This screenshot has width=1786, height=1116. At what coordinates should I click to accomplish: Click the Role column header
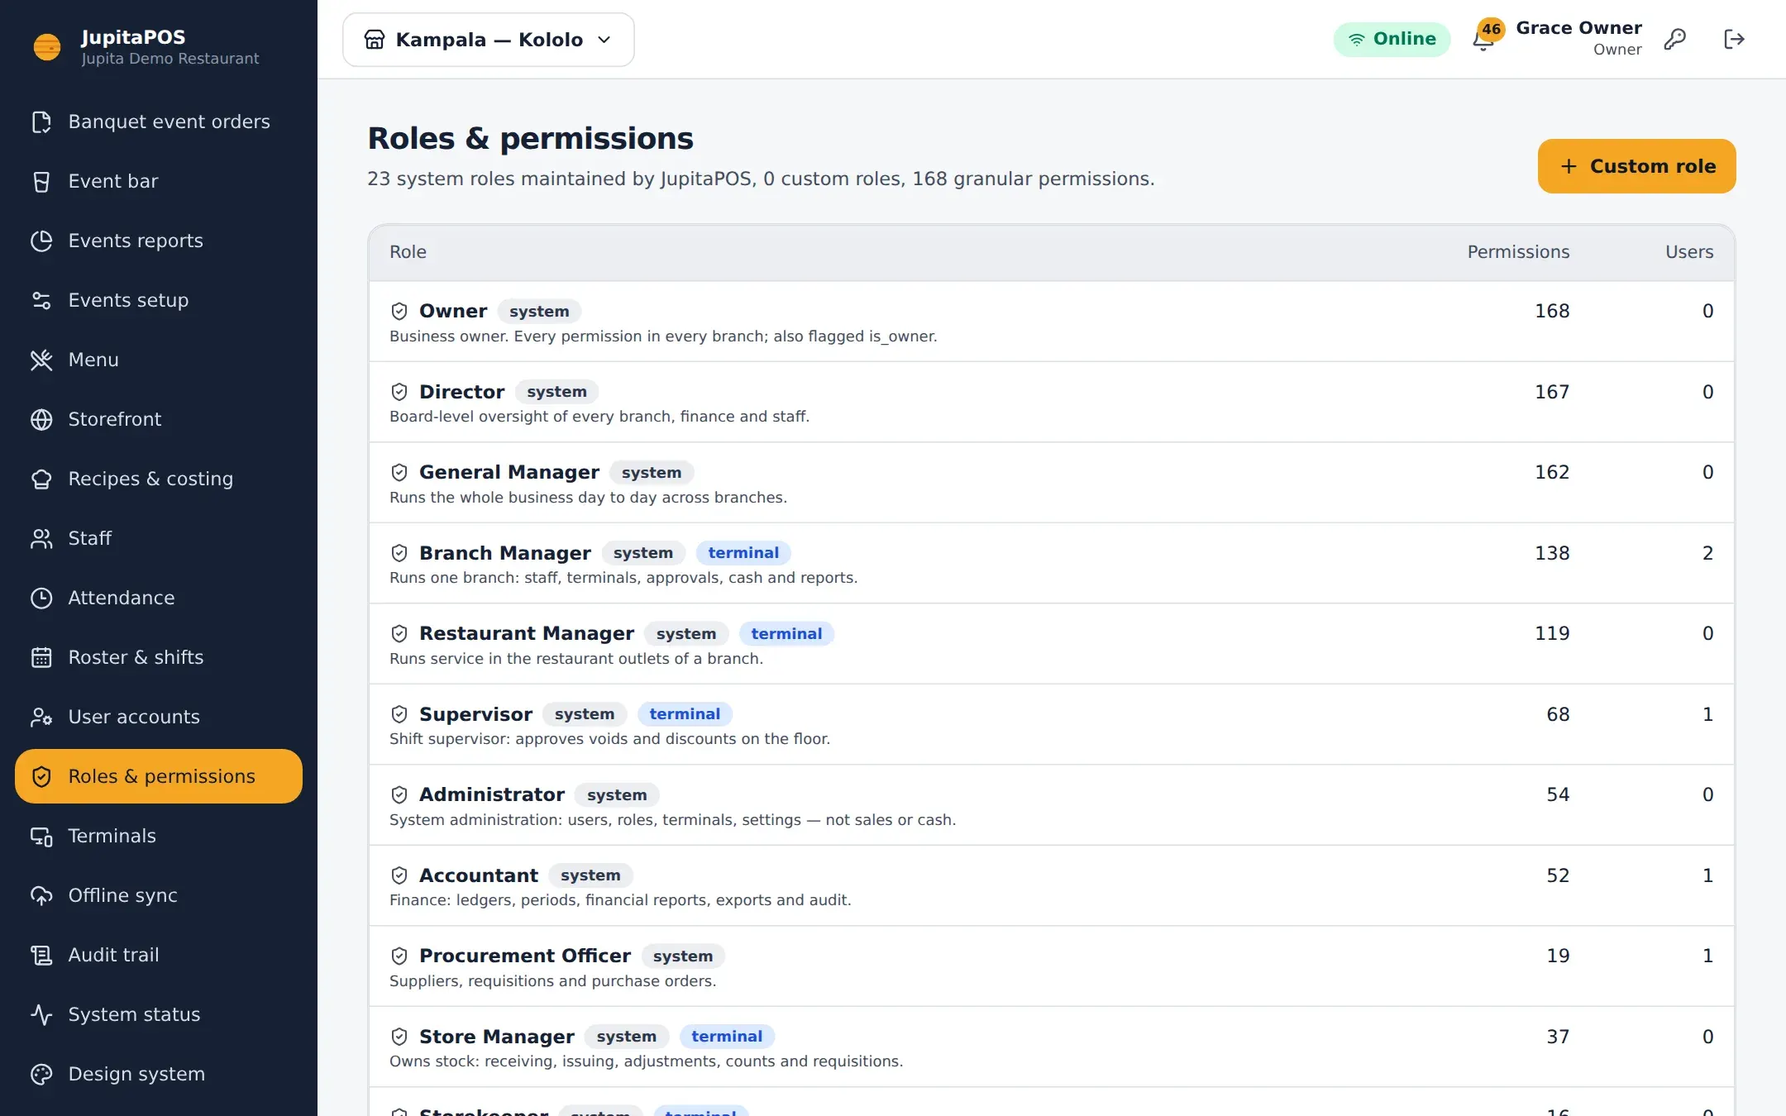408,252
